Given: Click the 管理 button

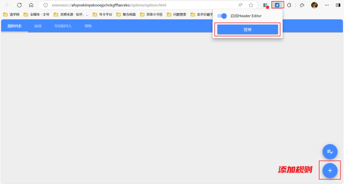Looking at the screenshot, I should pyautogui.click(x=248, y=30).
